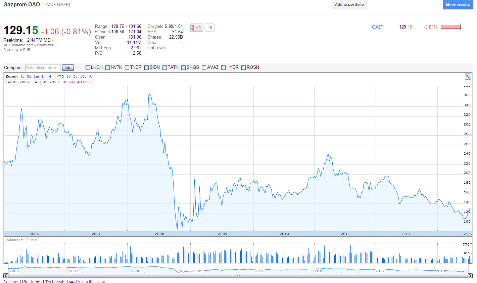Viewport: 477px width, 283px height.
Task: Open the GAZP ticker link
Action: (378, 27)
